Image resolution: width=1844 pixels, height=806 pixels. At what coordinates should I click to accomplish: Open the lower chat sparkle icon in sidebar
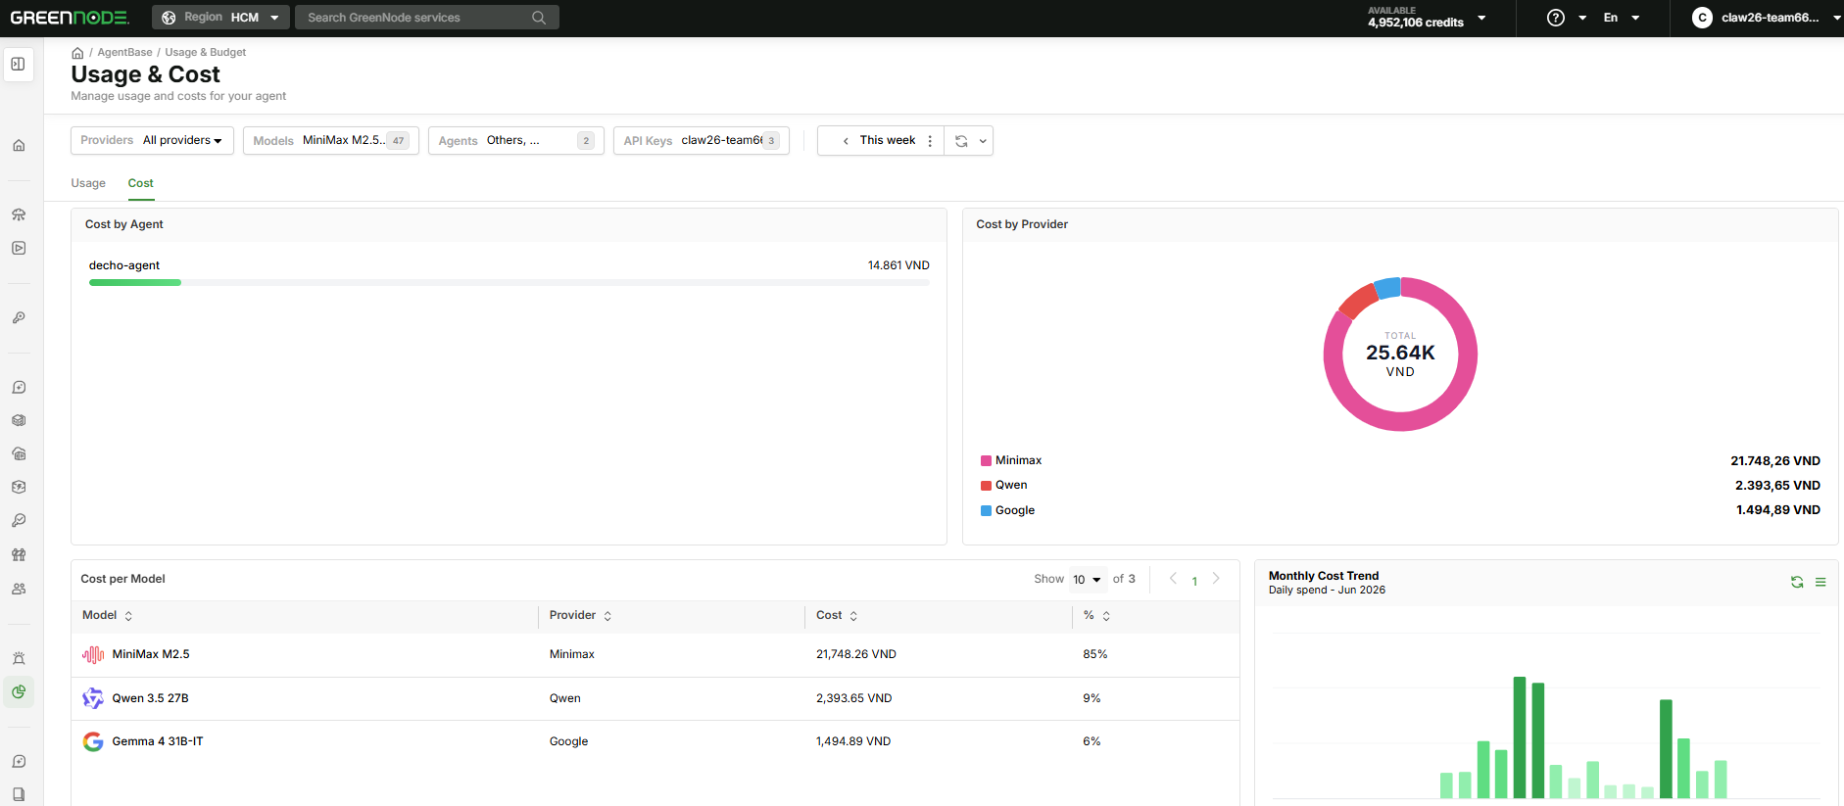[19, 761]
